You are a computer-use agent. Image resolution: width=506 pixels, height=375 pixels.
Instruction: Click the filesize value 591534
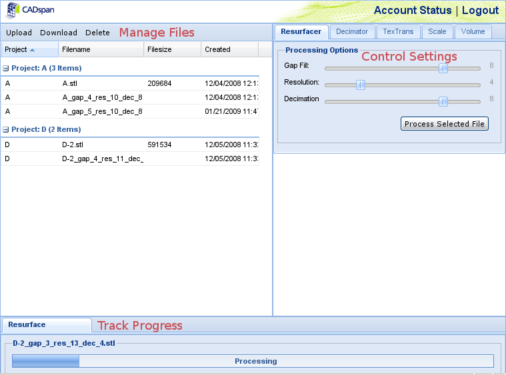point(159,145)
